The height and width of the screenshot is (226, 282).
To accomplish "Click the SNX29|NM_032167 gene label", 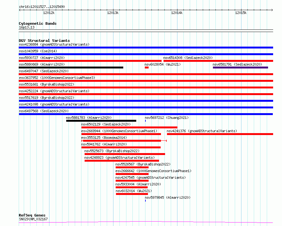I will pyautogui.click(x=33, y=219).
